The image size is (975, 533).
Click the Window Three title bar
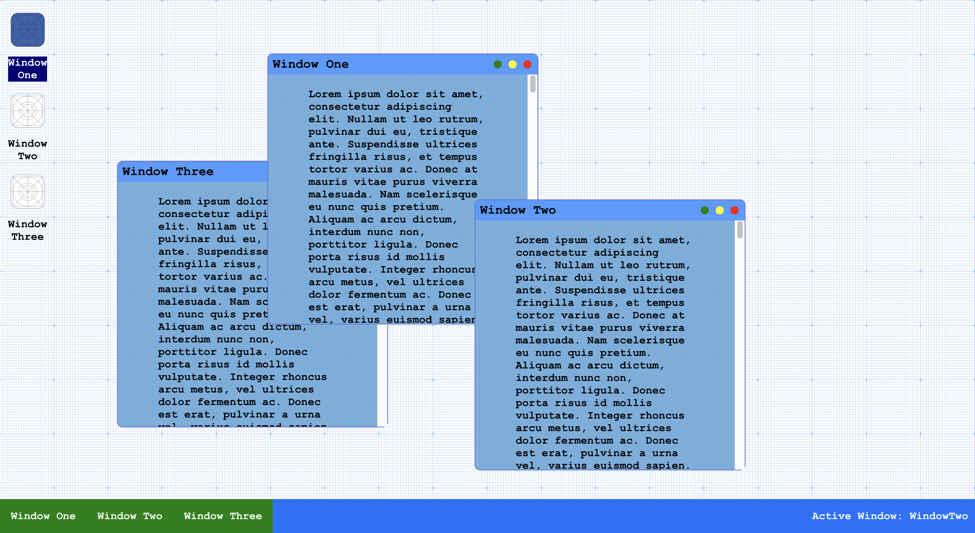tap(227, 172)
